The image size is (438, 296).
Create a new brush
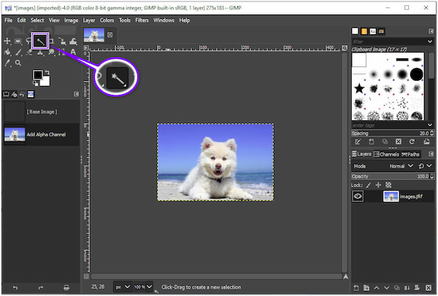(x=372, y=141)
